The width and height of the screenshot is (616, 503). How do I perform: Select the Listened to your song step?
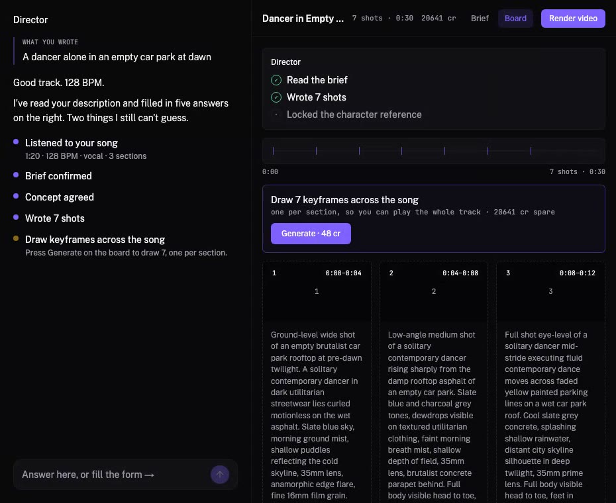[x=72, y=143]
